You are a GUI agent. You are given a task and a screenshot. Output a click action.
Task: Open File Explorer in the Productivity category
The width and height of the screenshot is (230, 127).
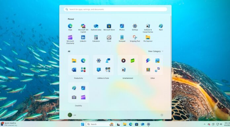coord(74,60)
